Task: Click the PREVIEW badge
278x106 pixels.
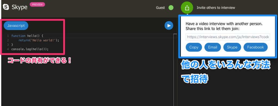Action: (x=37, y=4)
